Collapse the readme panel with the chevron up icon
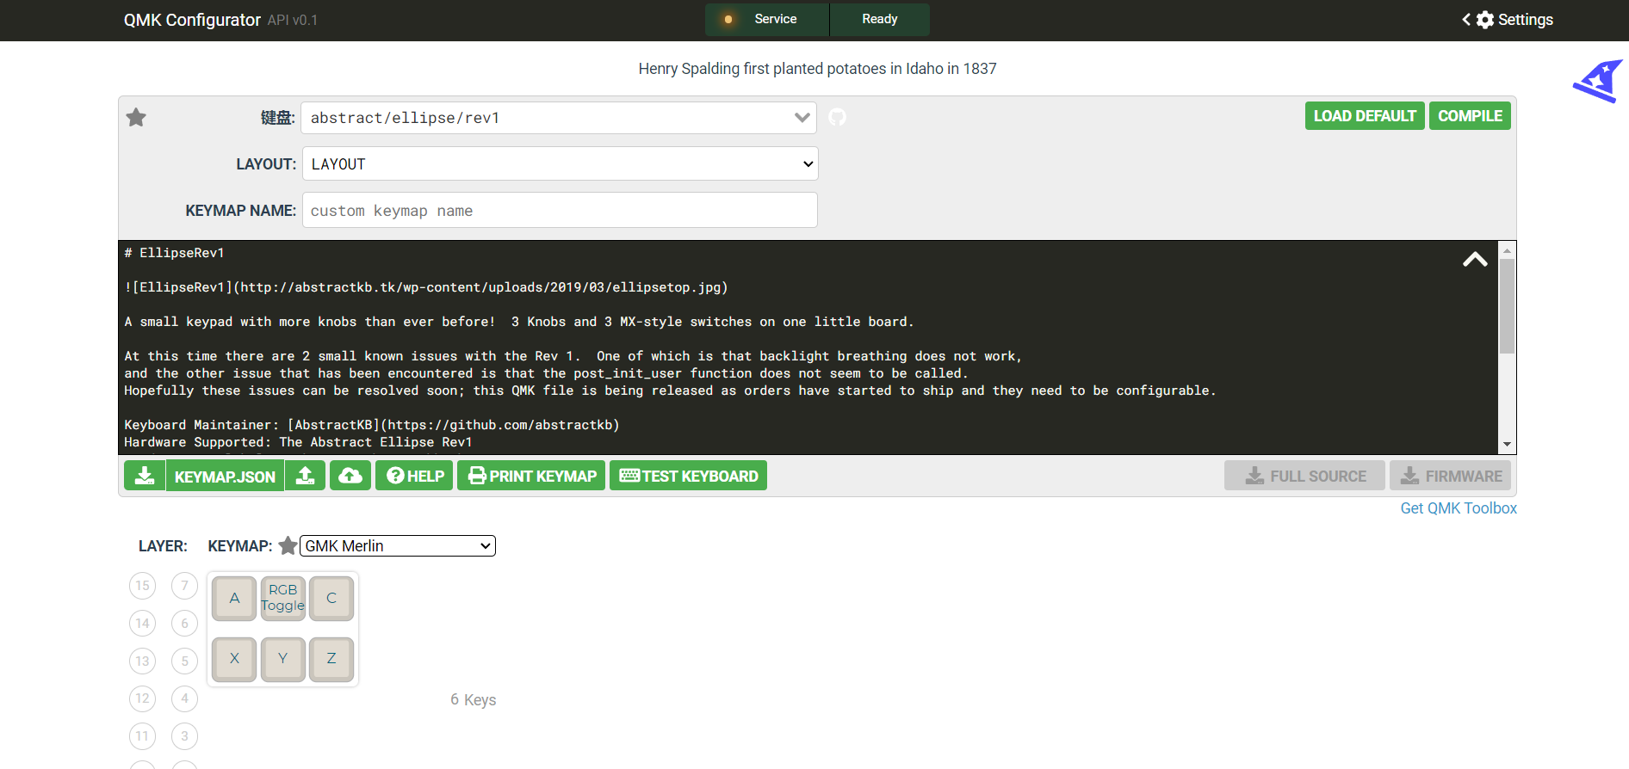 coord(1475,259)
